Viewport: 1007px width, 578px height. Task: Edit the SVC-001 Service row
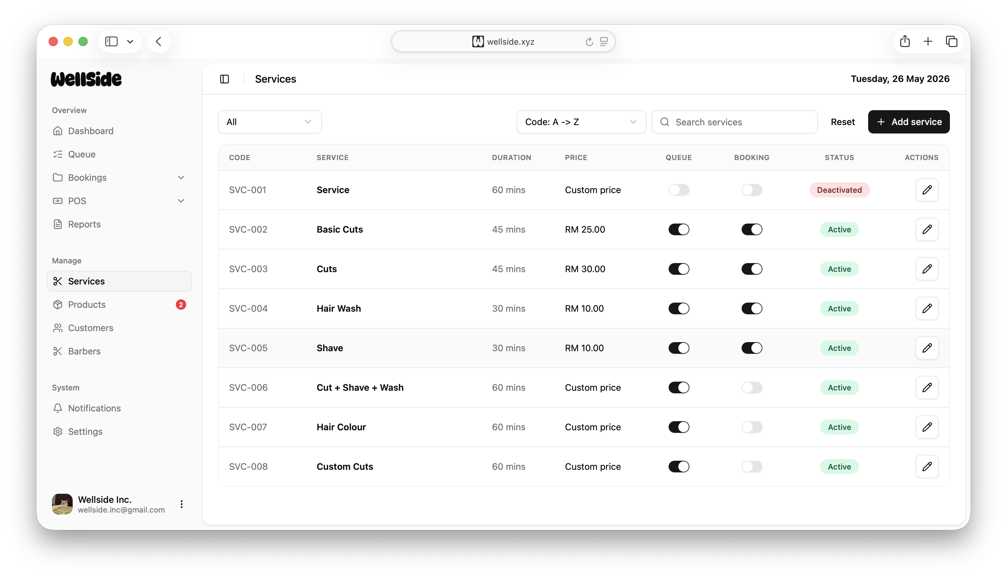coord(927,190)
